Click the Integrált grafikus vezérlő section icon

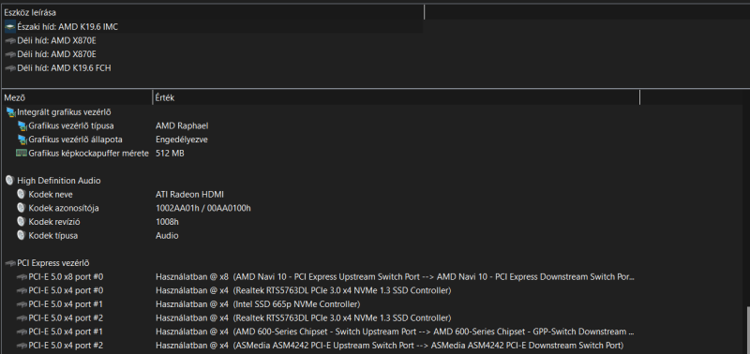click(10, 112)
